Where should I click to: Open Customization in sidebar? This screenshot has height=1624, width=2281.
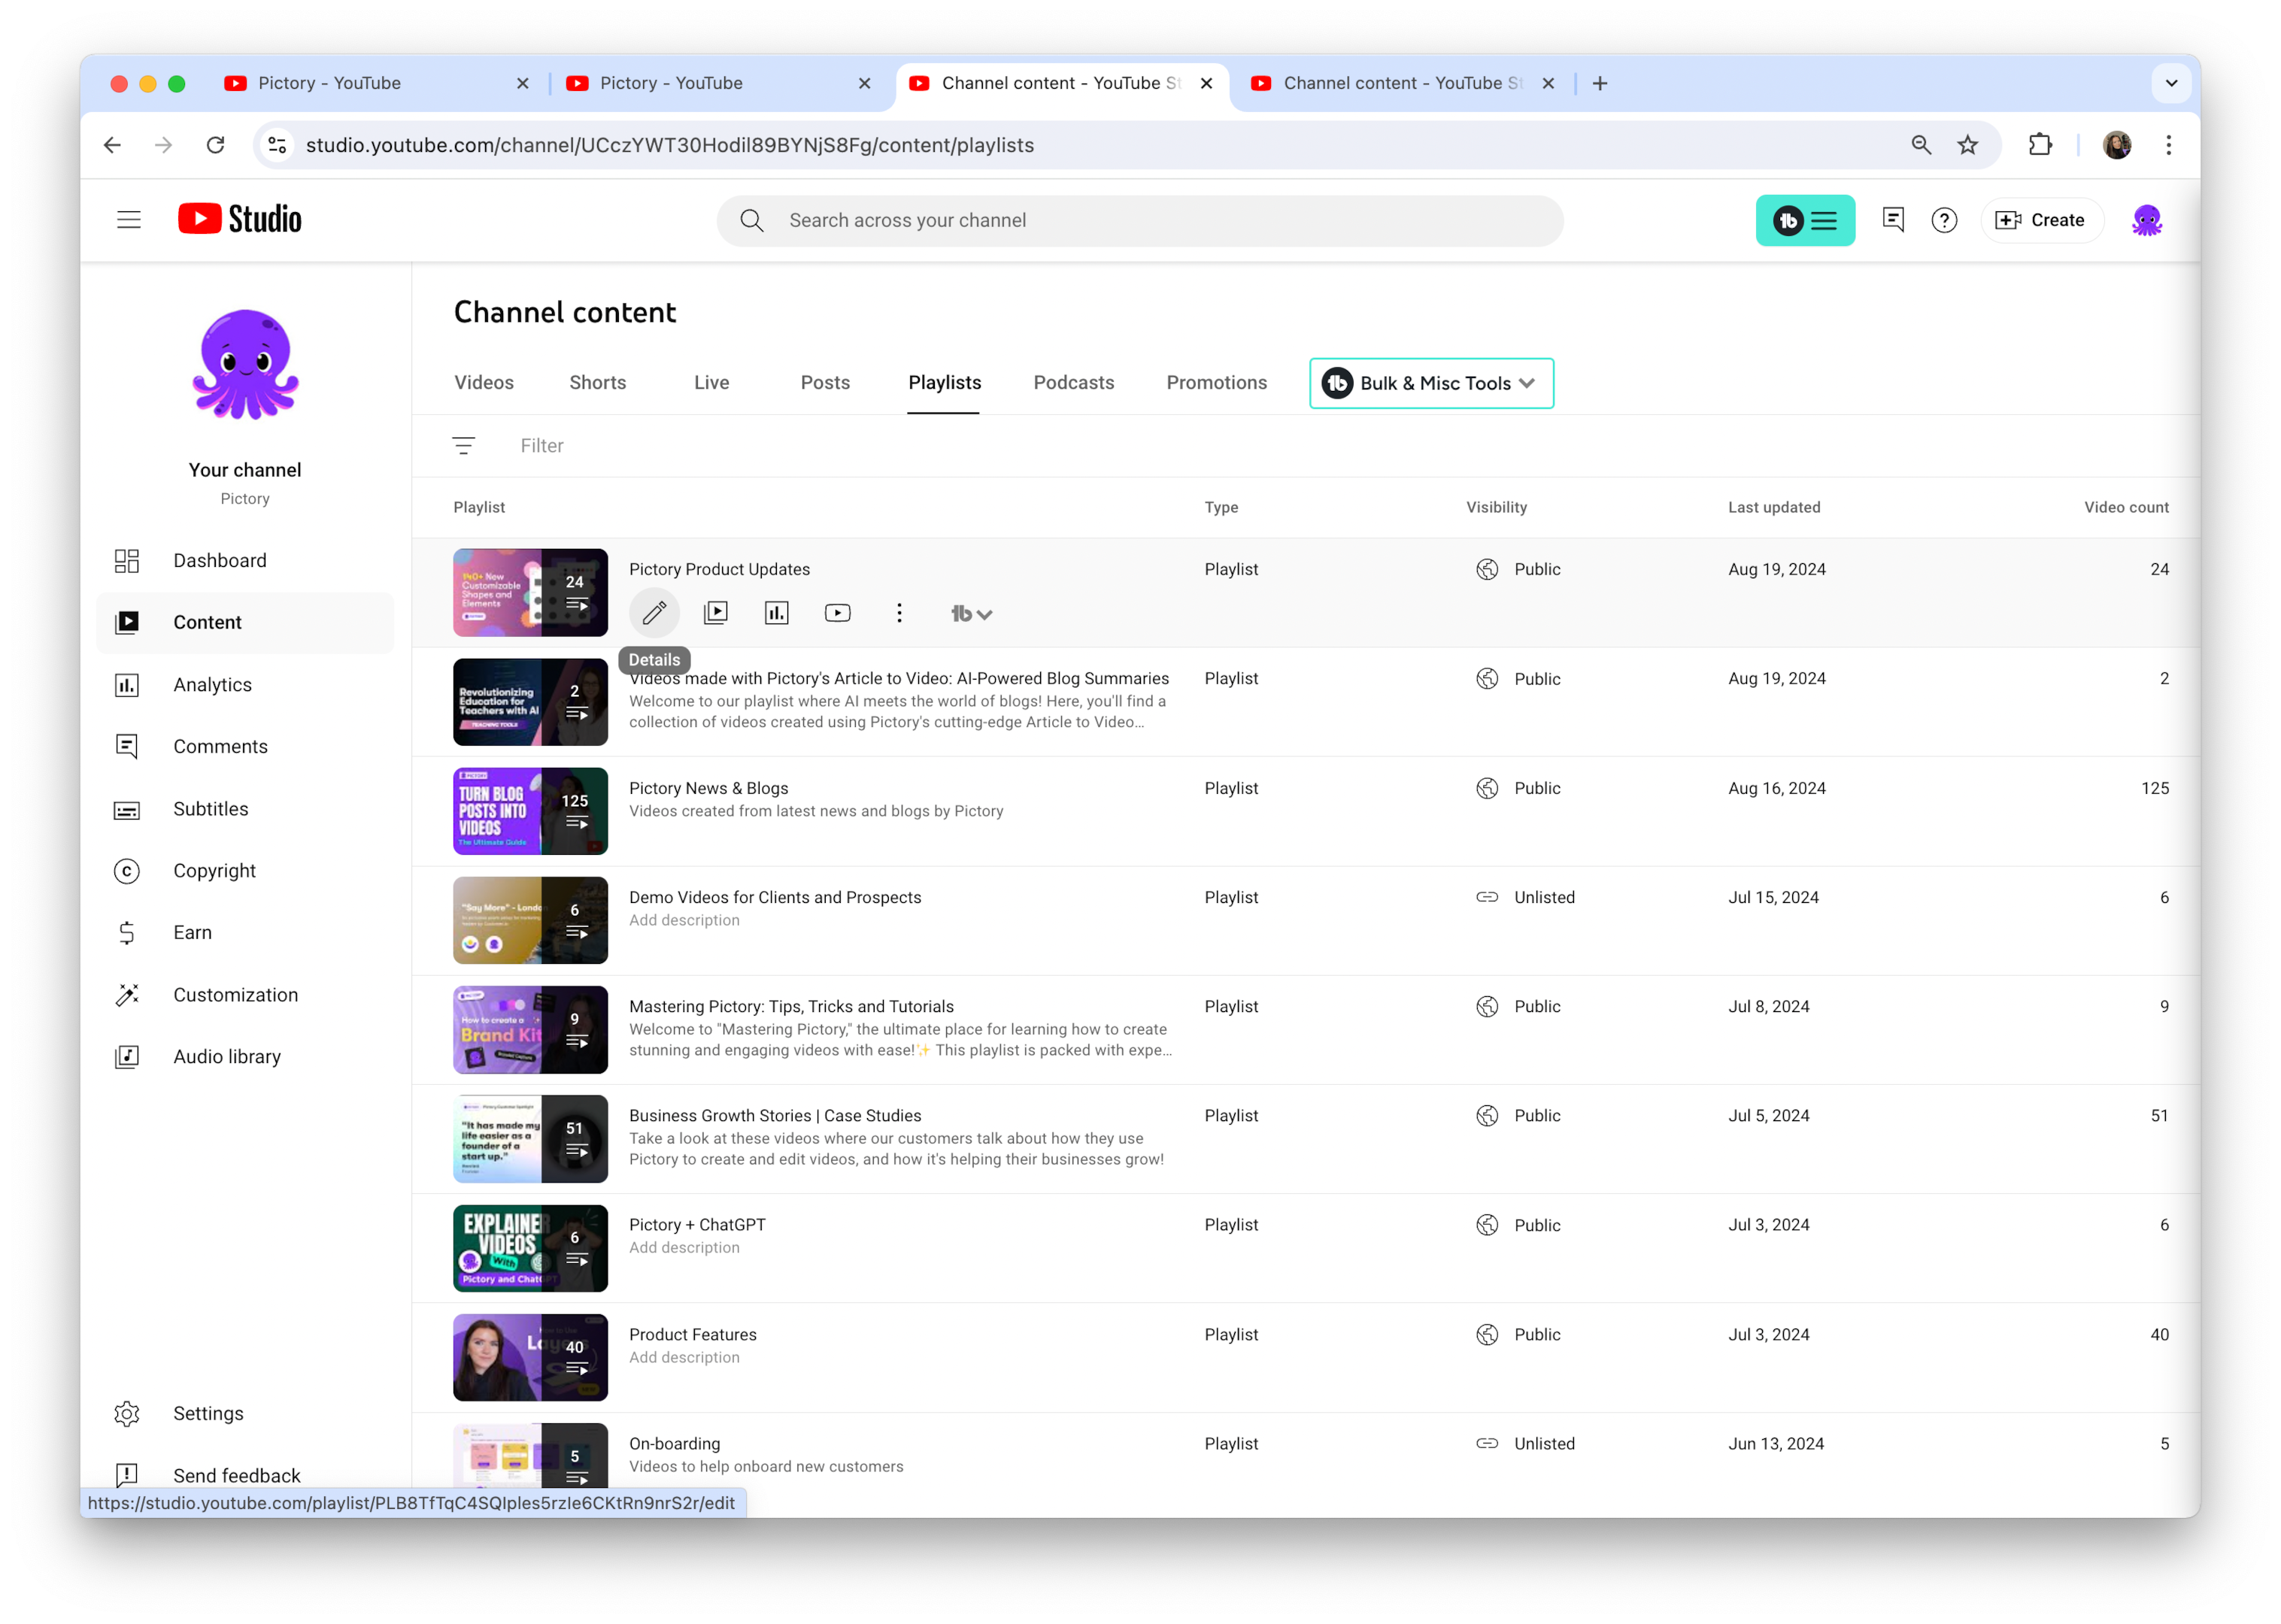(x=245, y=995)
